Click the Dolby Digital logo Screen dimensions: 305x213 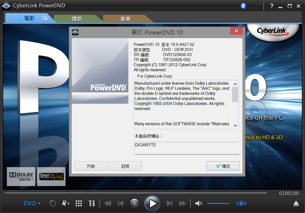[21, 176]
